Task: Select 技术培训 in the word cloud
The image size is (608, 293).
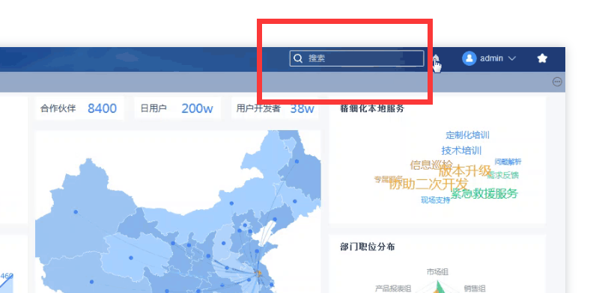Action: (x=461, y=150)
